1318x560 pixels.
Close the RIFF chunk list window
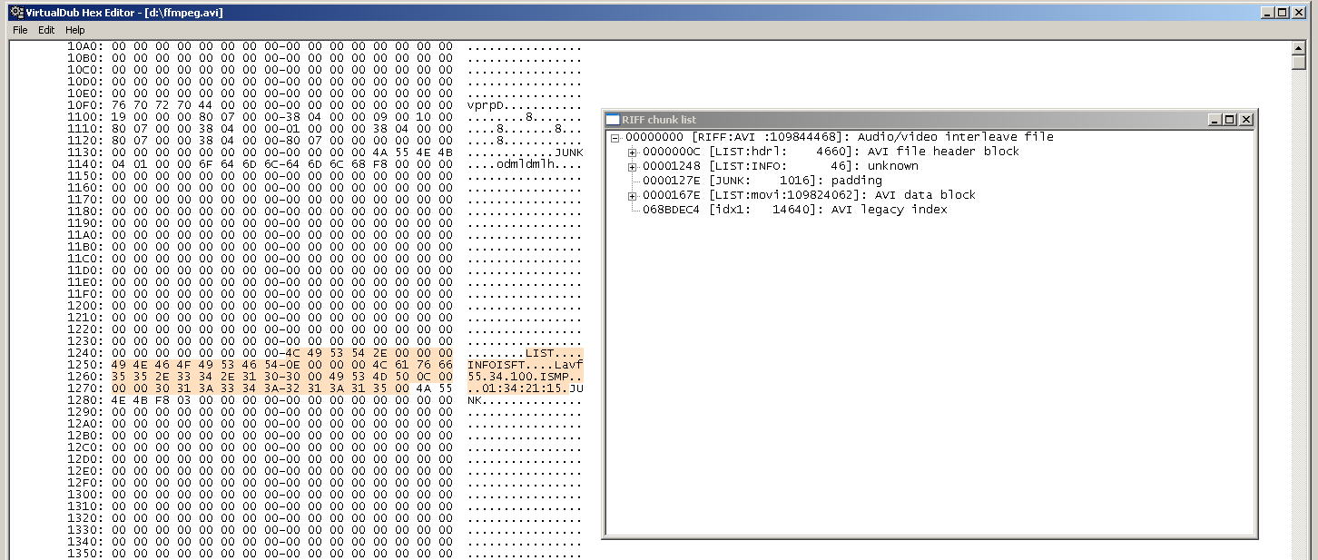tap(1246, 120)
